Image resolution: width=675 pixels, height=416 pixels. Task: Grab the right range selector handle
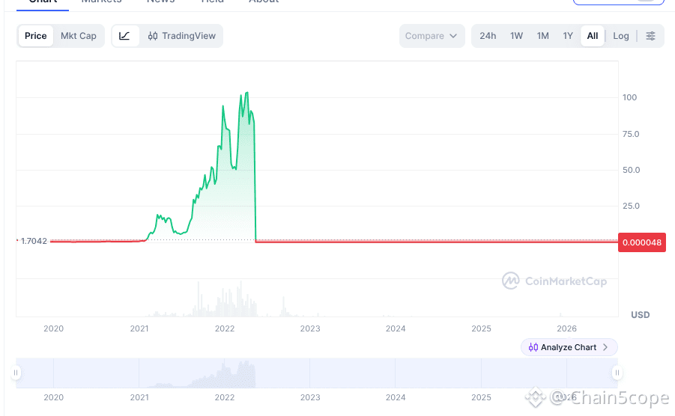tap(617, 373)
